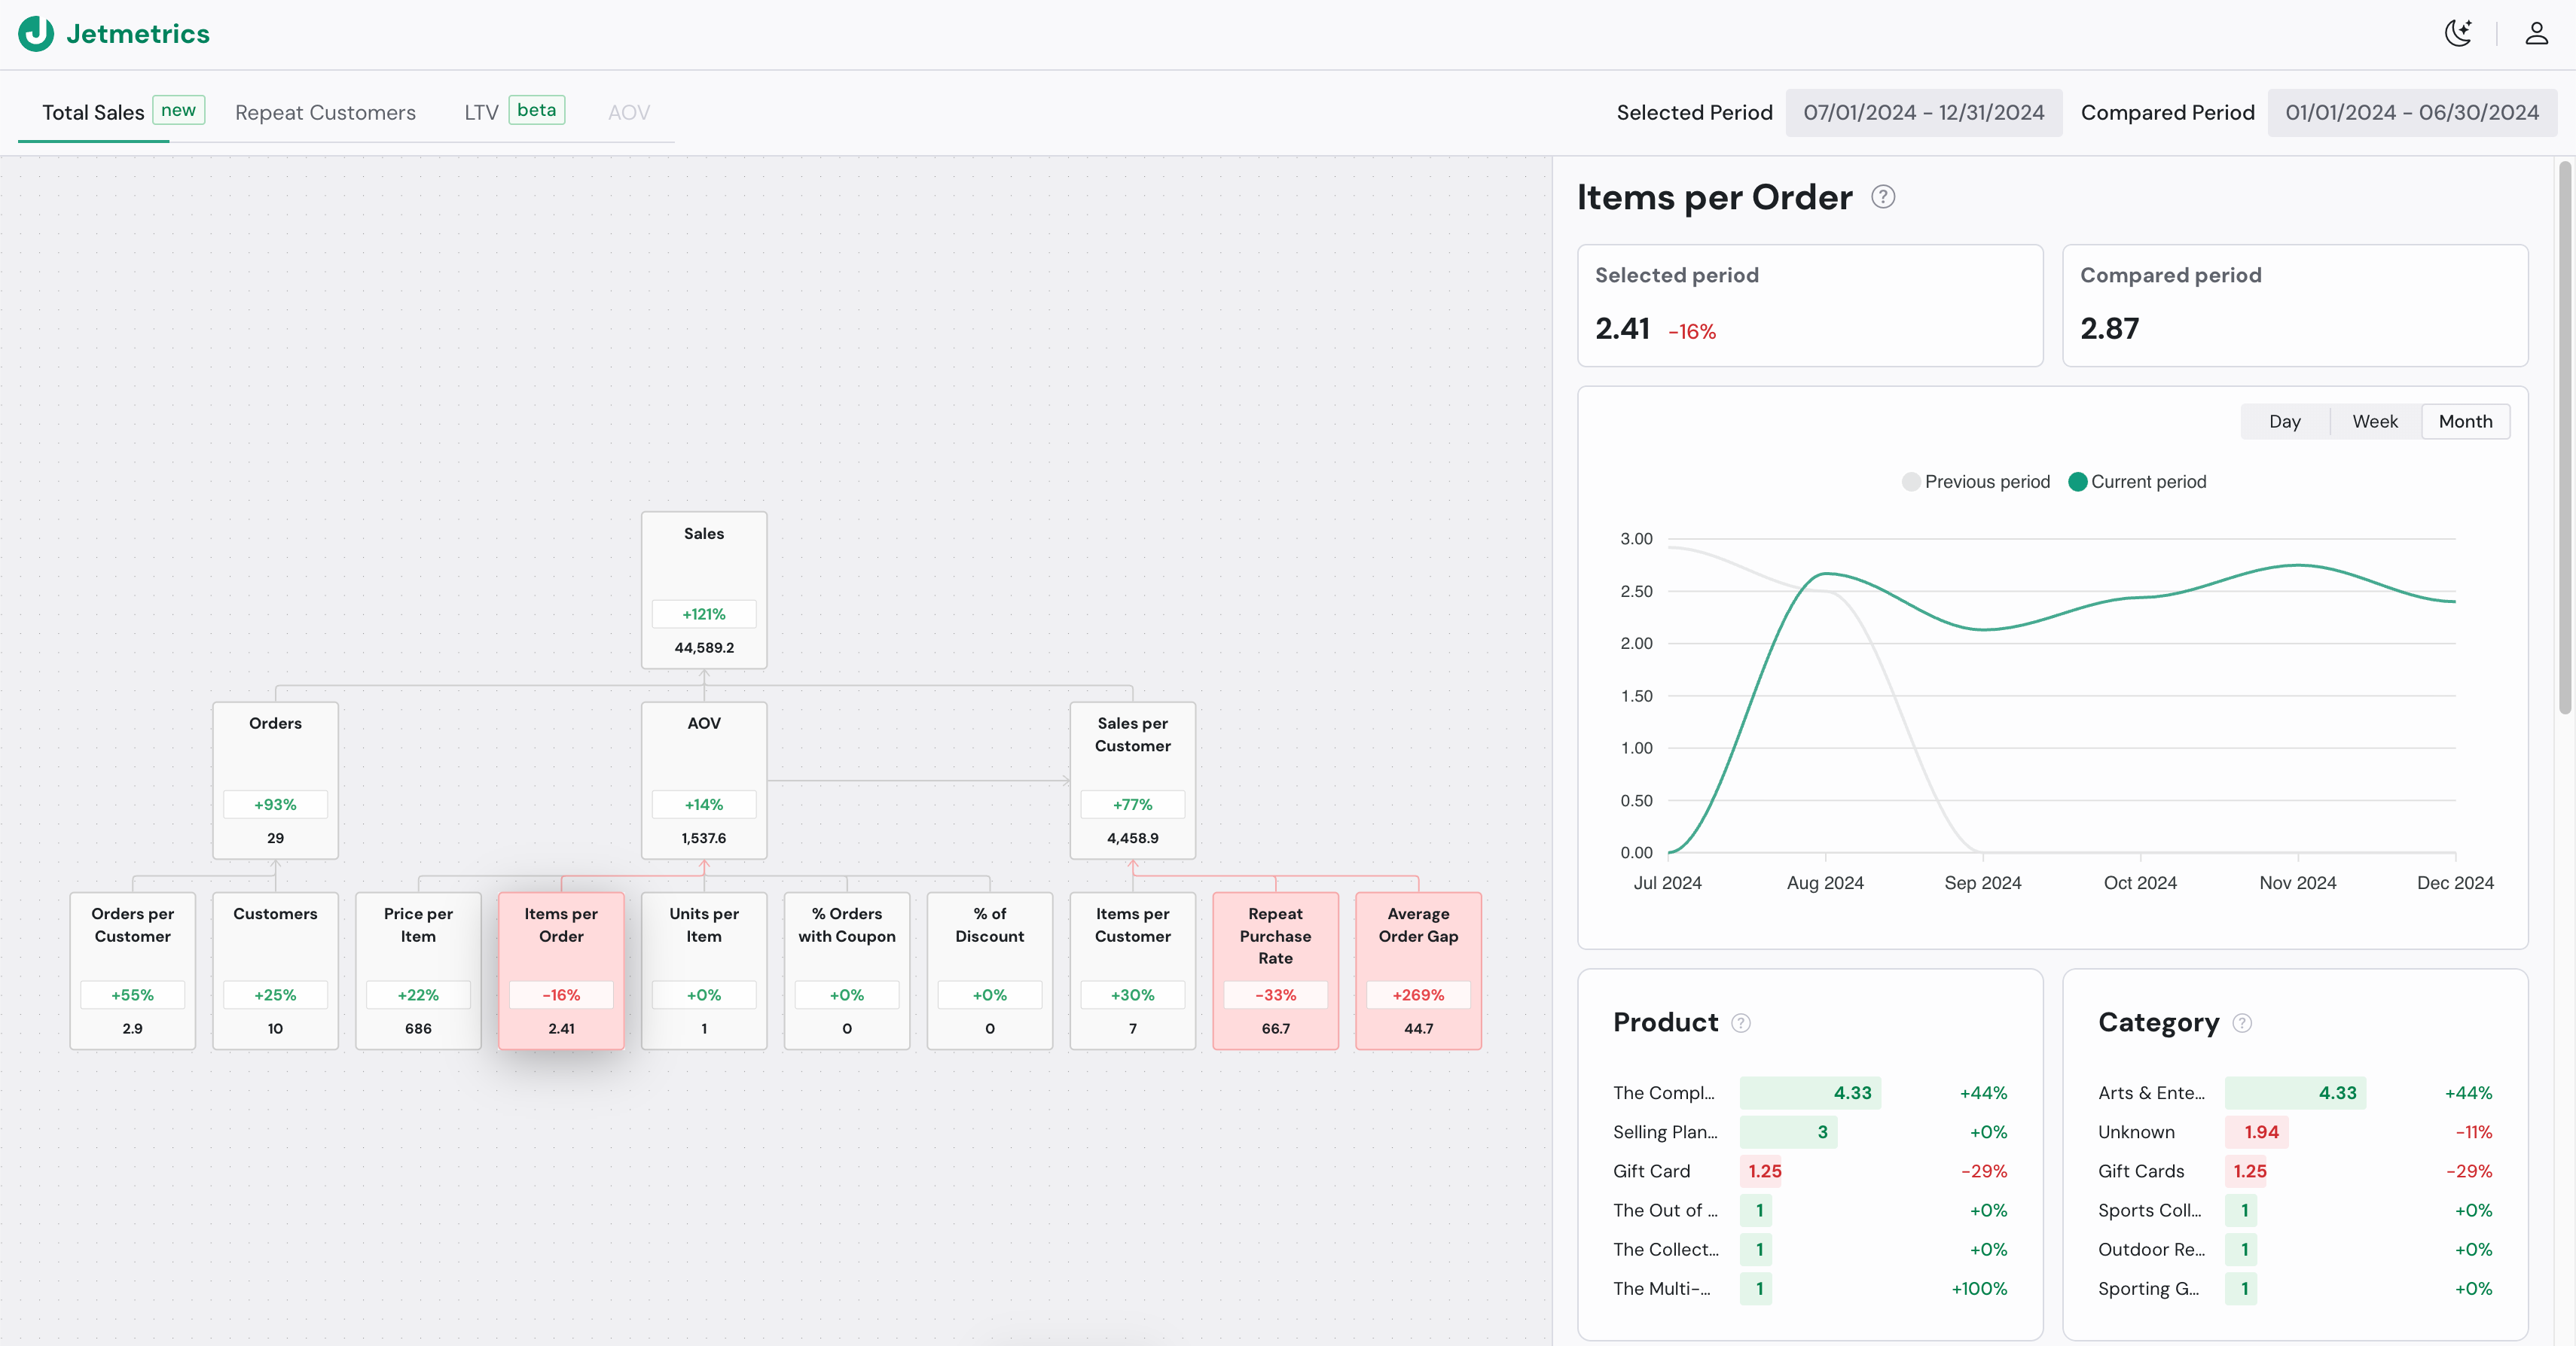
Task: Toggle the Current period legend marker
Action: (2077, 482)
